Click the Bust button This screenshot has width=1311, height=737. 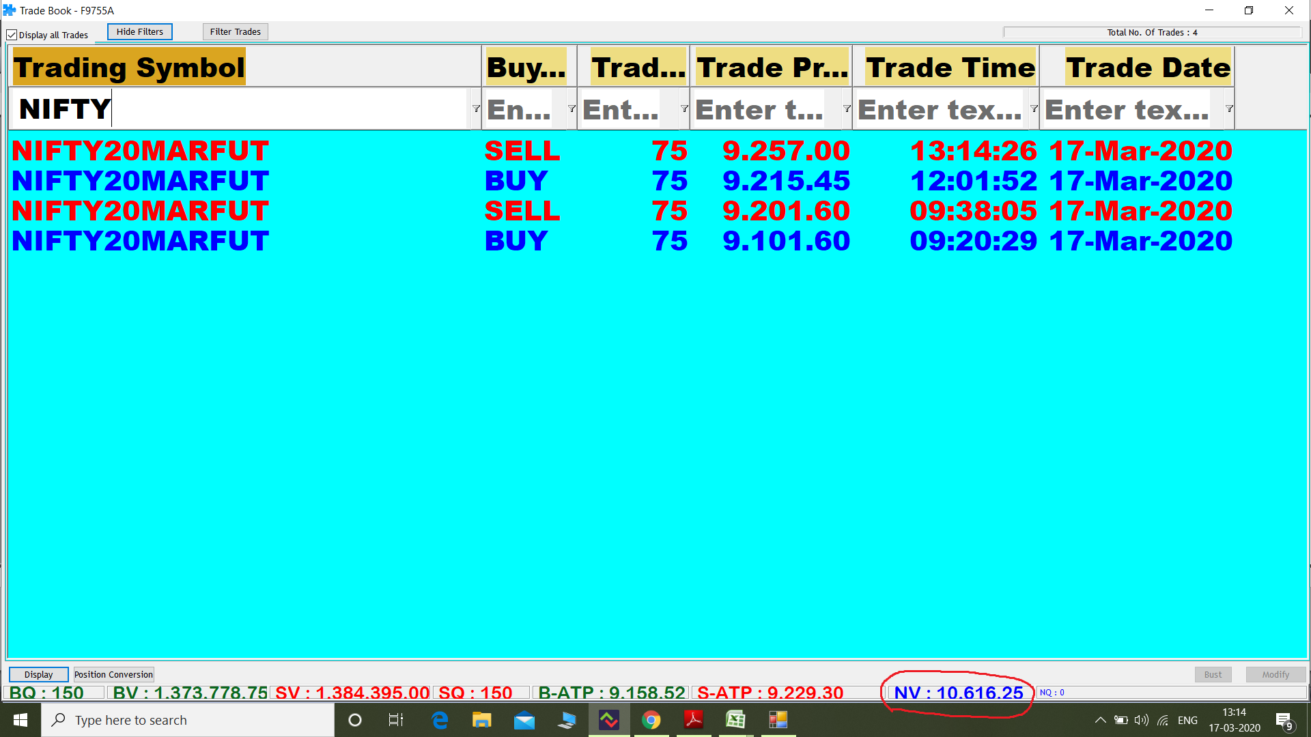click(1213, 674)
